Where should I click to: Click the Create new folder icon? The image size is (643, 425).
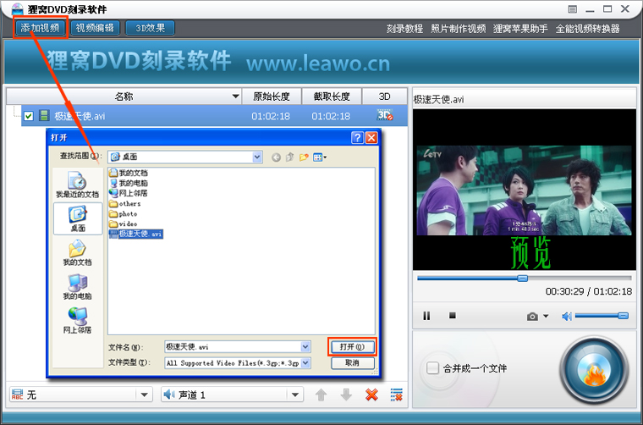click(x=304, y=157)
